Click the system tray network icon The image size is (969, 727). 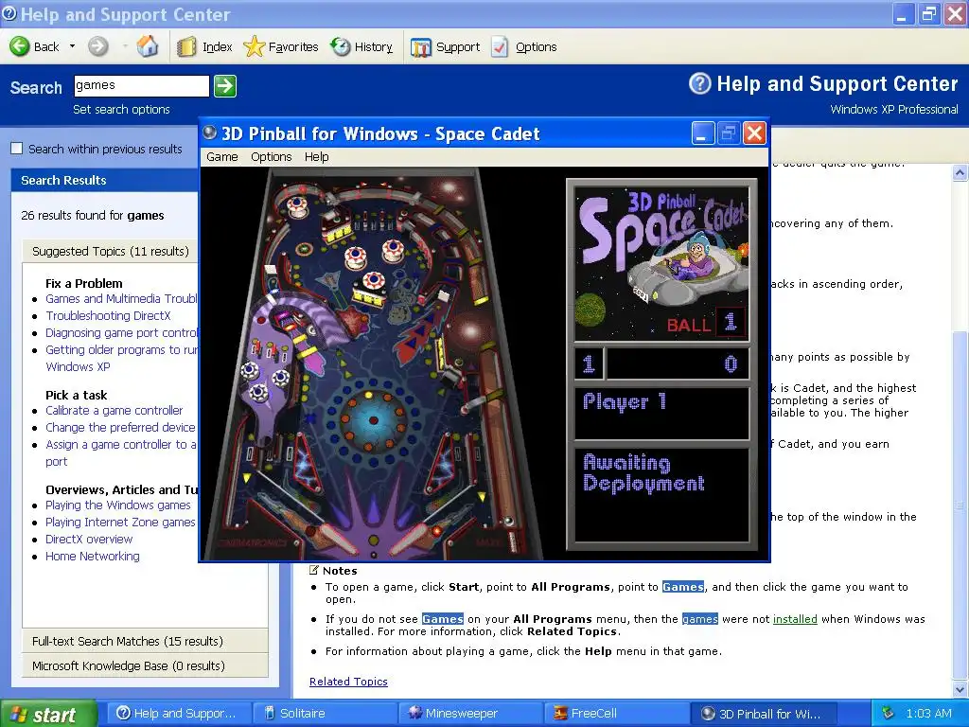888,714
